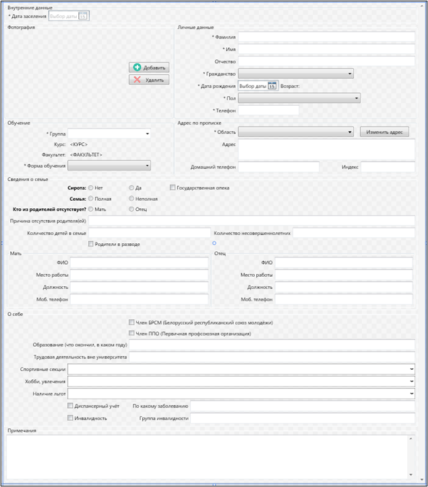Enable the Государственная опека checkbox
428x487 pixels.
173,188
